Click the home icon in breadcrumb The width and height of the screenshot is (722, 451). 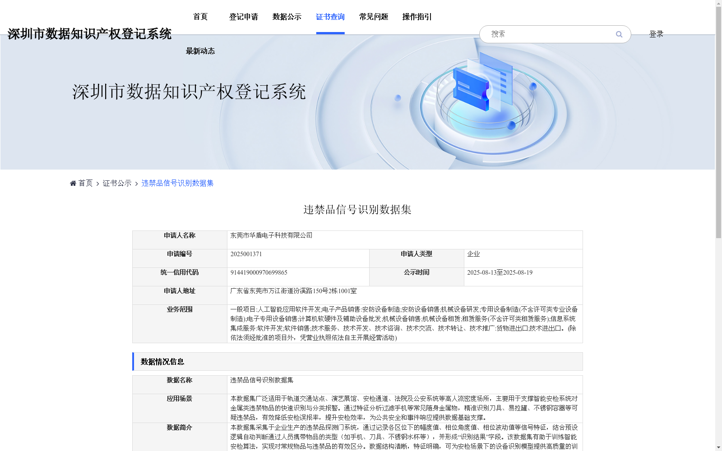point(73,183)
